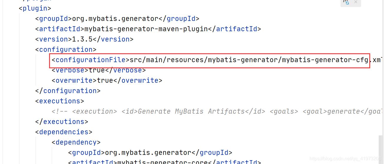Image resolution: width=384 pixels, height=164 pixels.
Task: Click the closing </configuration> tag
Action: click(x=68, y=91)
